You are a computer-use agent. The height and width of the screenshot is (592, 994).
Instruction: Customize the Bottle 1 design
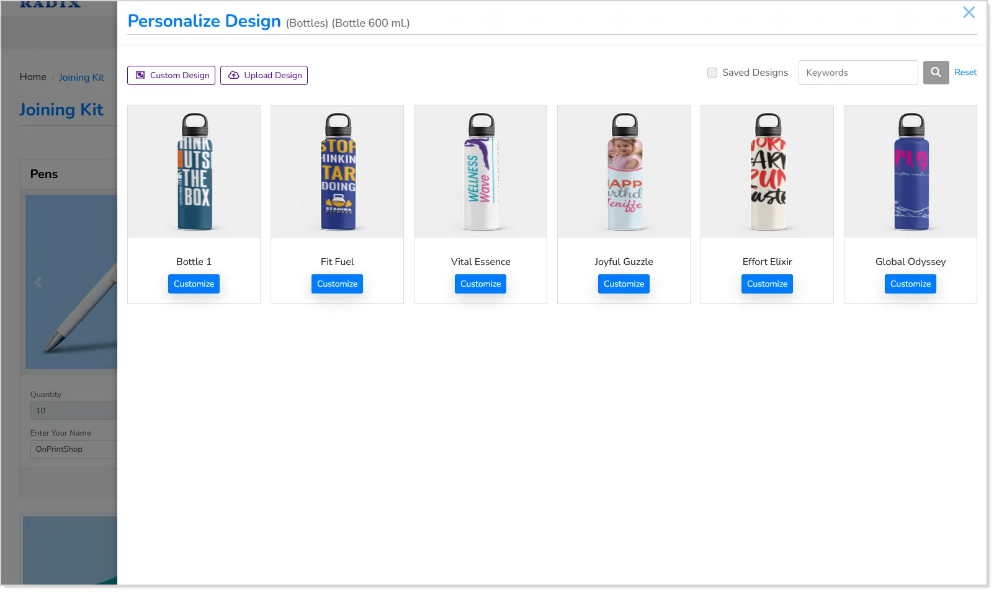click(x=194, y=284)
